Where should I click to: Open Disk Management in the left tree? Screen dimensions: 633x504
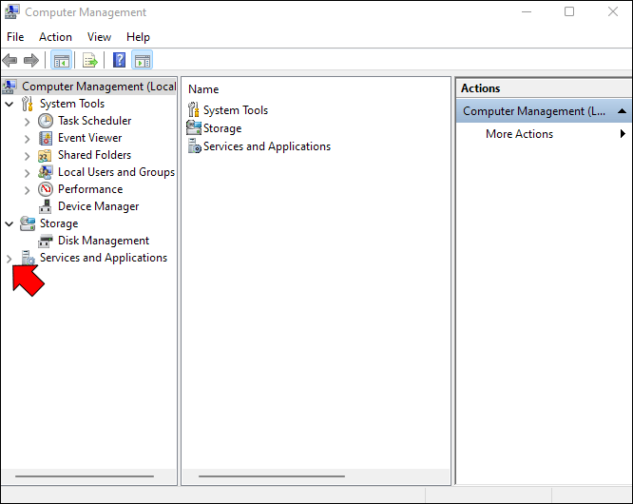(103, 241)
